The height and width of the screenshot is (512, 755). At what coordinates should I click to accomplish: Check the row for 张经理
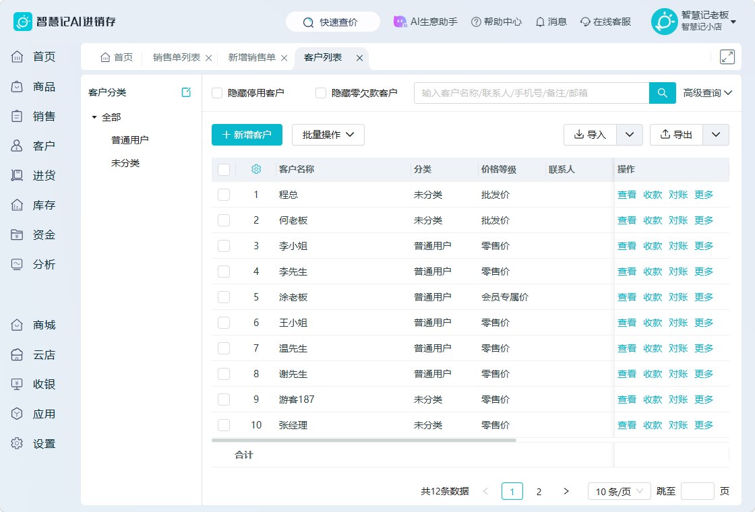(224, 425)
